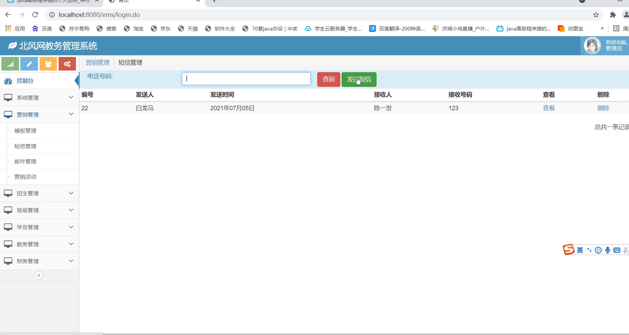Go back with the browser back arrow
Image resolution: width=629 pixels, height=335 pixels.
point(8,15)
